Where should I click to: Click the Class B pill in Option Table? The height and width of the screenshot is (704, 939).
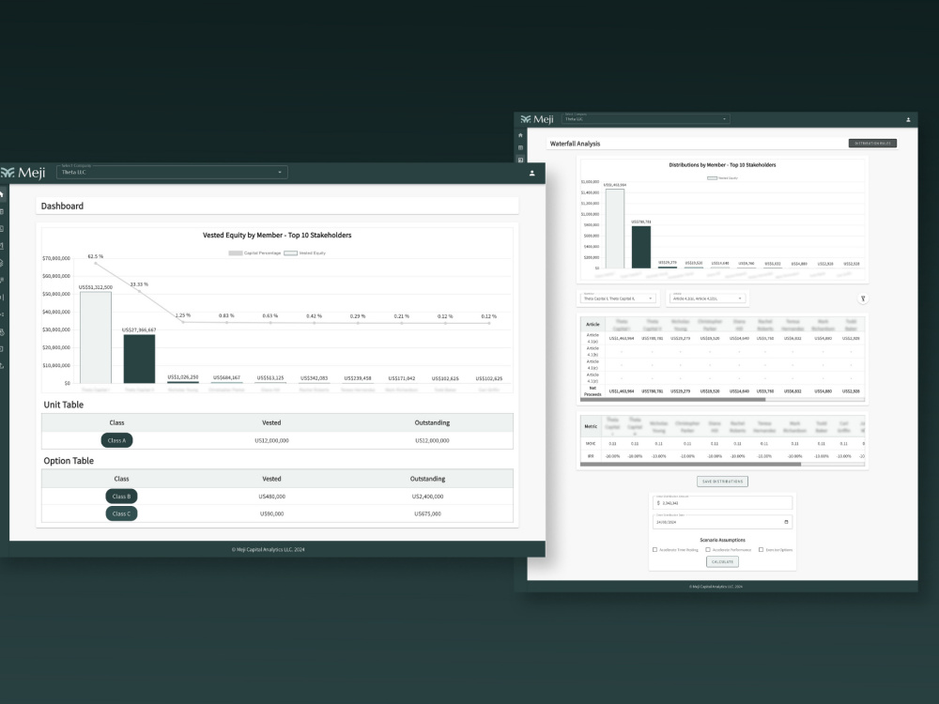121,497
